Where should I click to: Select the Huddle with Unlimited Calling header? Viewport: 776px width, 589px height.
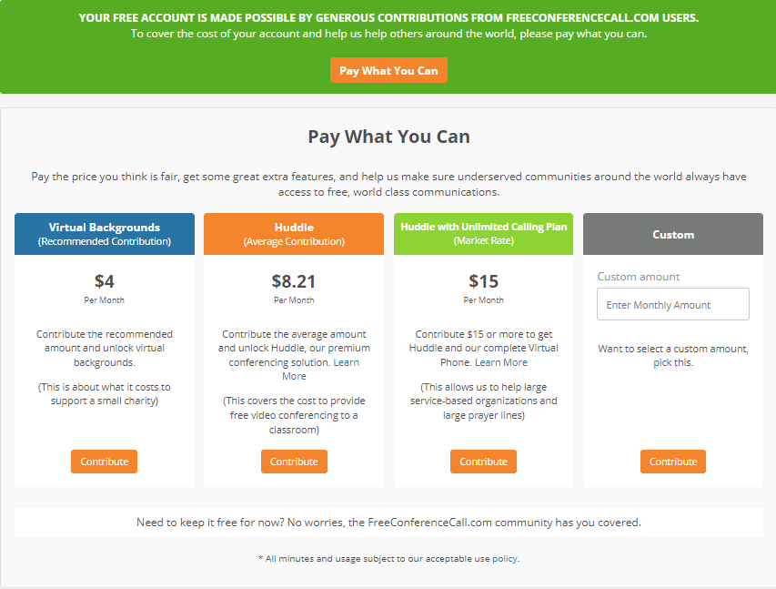(x=483, y=234)
